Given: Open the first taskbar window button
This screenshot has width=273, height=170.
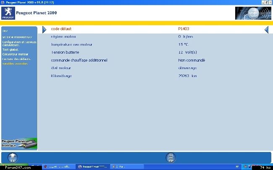Looking at the screenshot, I should coord(58,167).
